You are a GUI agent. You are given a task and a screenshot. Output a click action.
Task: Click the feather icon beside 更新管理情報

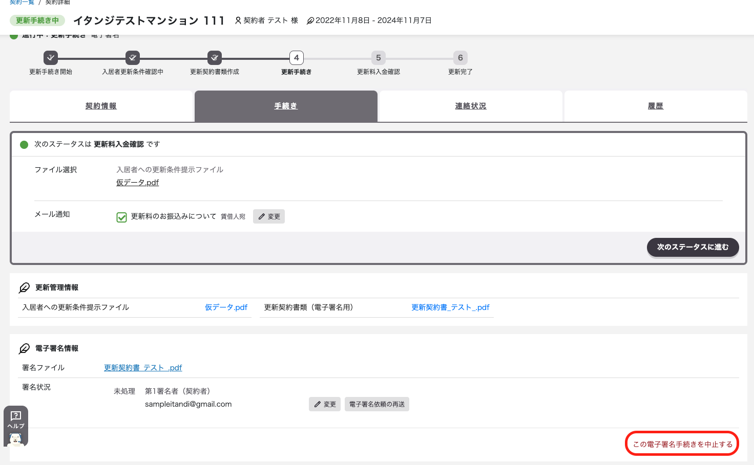[24, 287]
